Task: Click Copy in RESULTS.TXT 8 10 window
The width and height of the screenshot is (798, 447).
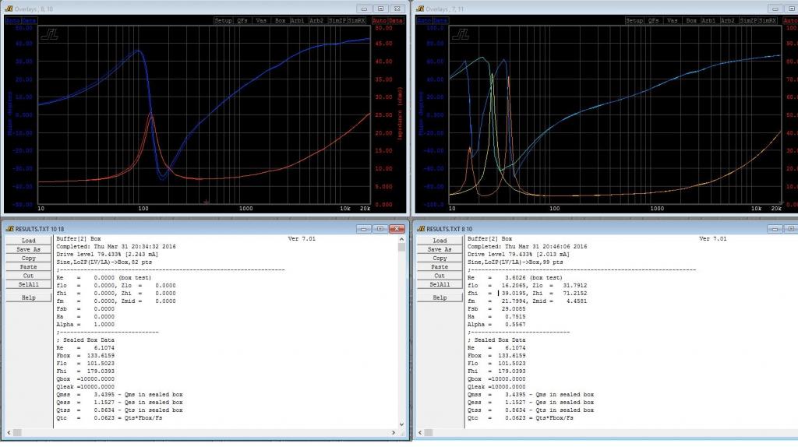Action: 440,258
